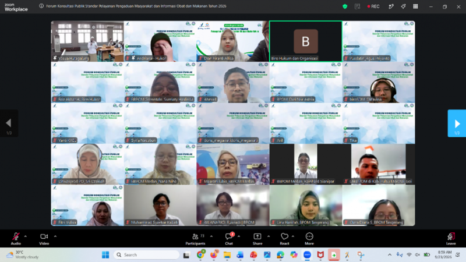The width and height of the screenshot is (466, 262).
Task: Open Wi-Fi network settings in tray
Action: click(x=409, y=255)
